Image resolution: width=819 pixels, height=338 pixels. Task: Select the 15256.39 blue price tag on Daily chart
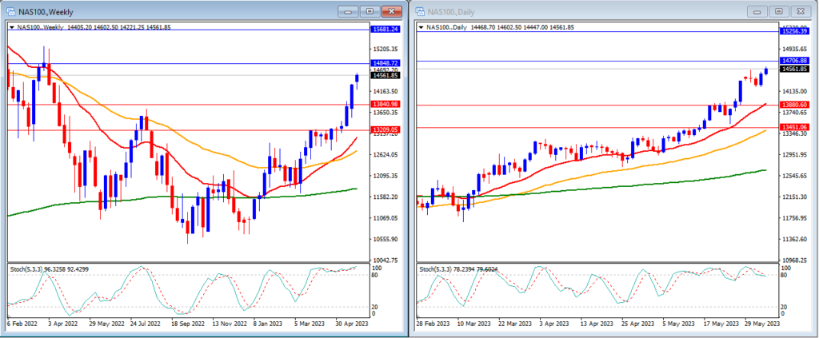794,31
